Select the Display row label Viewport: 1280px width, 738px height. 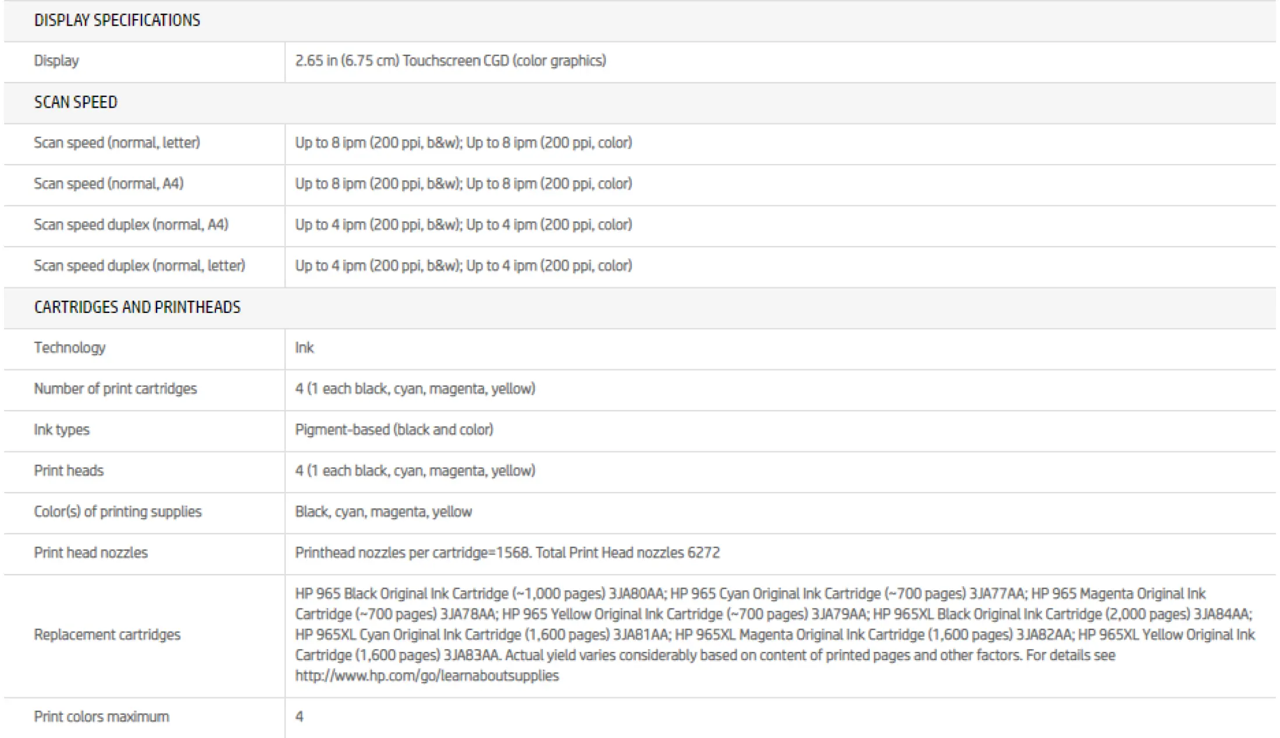click(x=56, y=61)
